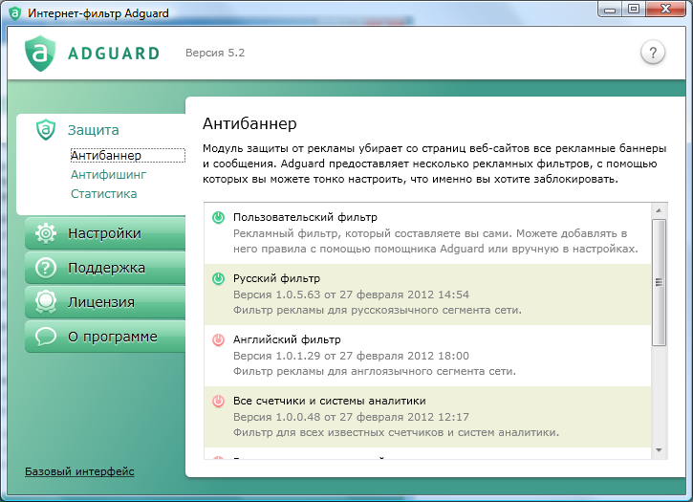This screenshot has height=502, width=693.
Task: Click Версия 1.0.0.48 от 27 февраля text
Action: pyautogui.click(x=352, y=417)
